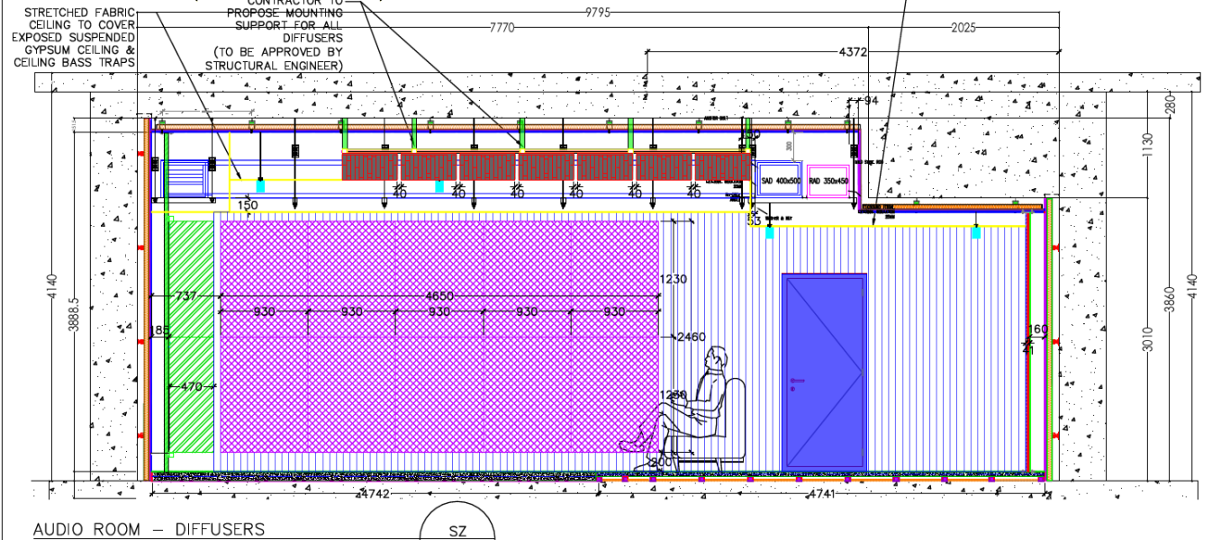Select the 9795 overall dimension label
Image resolution: width=1221 pixels, height=540 pixels.
598,12
